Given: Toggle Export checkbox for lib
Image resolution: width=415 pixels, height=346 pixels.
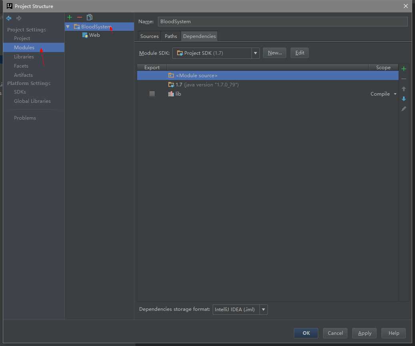Looking at the screenshot, I should (152, 94).
